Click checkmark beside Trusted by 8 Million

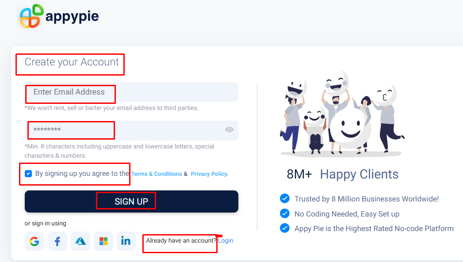point(285,198)
